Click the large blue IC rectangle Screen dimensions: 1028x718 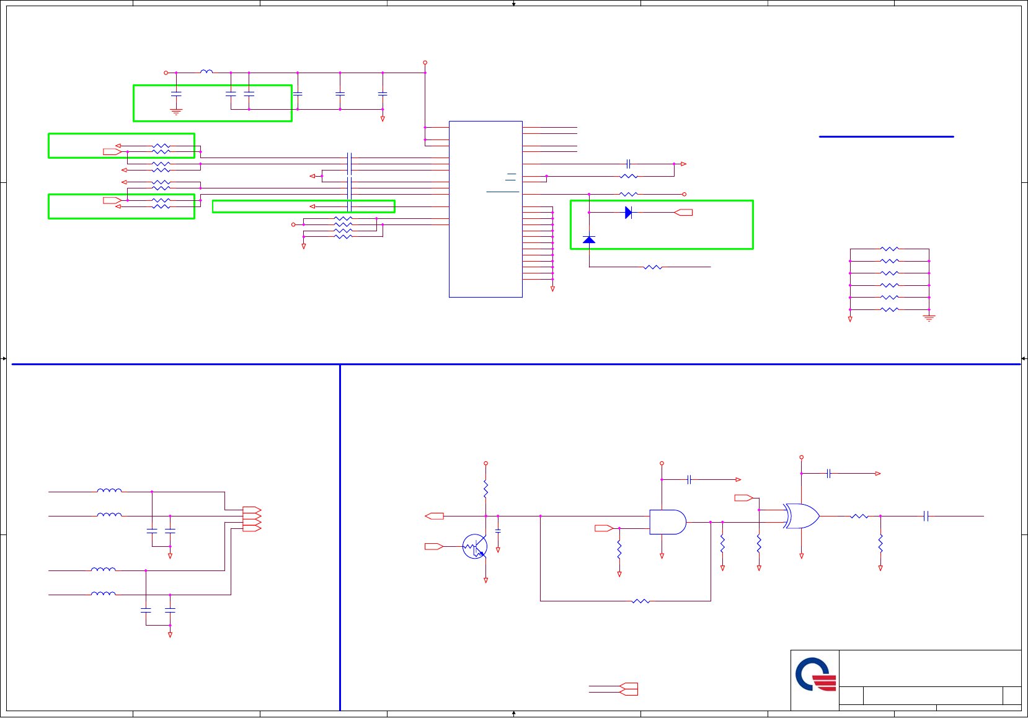(x=485, y=209)
